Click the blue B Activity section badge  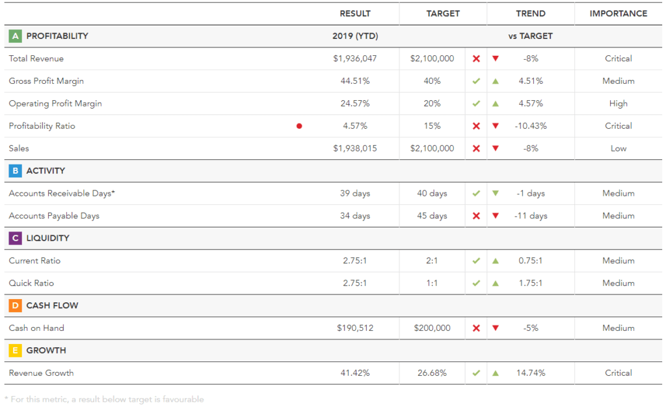click(15, 171)
